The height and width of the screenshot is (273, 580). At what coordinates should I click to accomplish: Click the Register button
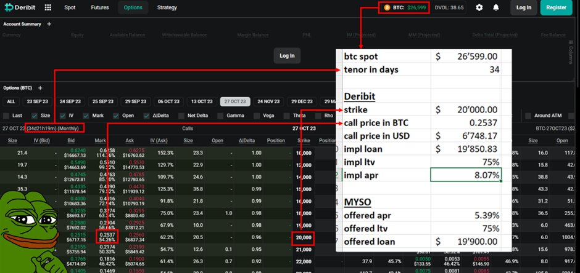click(x=556, y=8)
